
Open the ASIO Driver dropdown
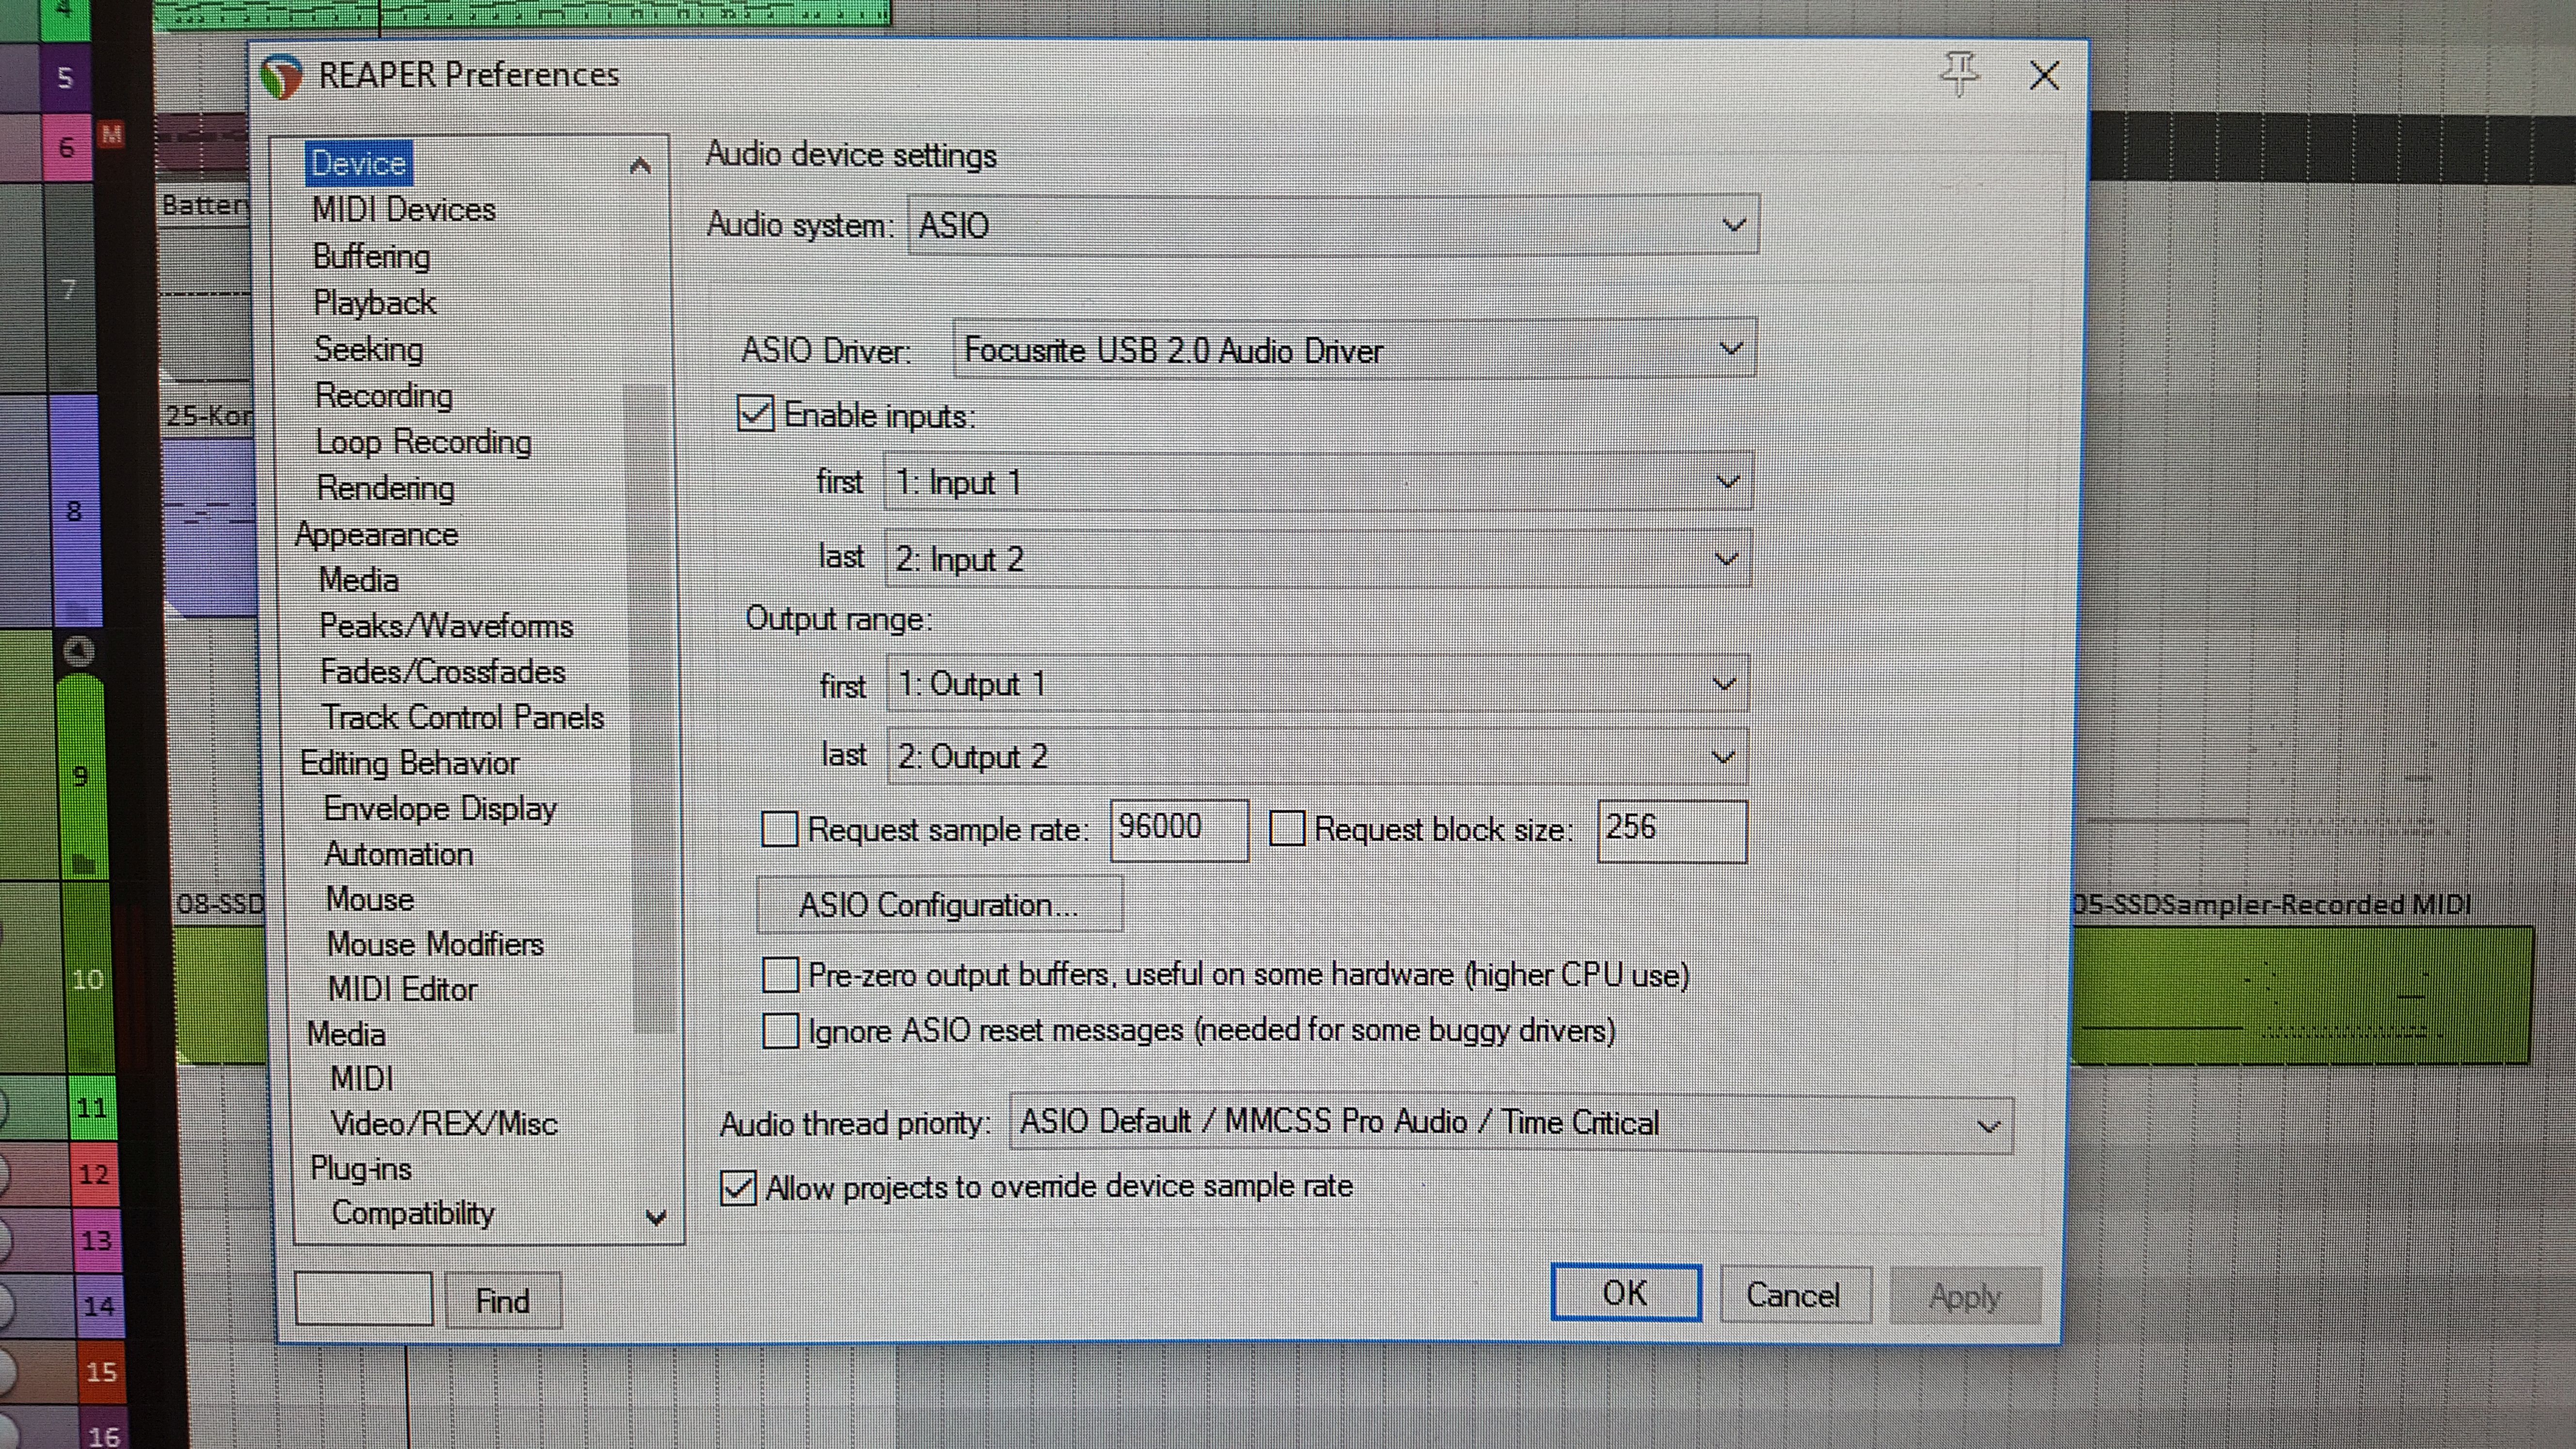click(x=1354, y=350)
